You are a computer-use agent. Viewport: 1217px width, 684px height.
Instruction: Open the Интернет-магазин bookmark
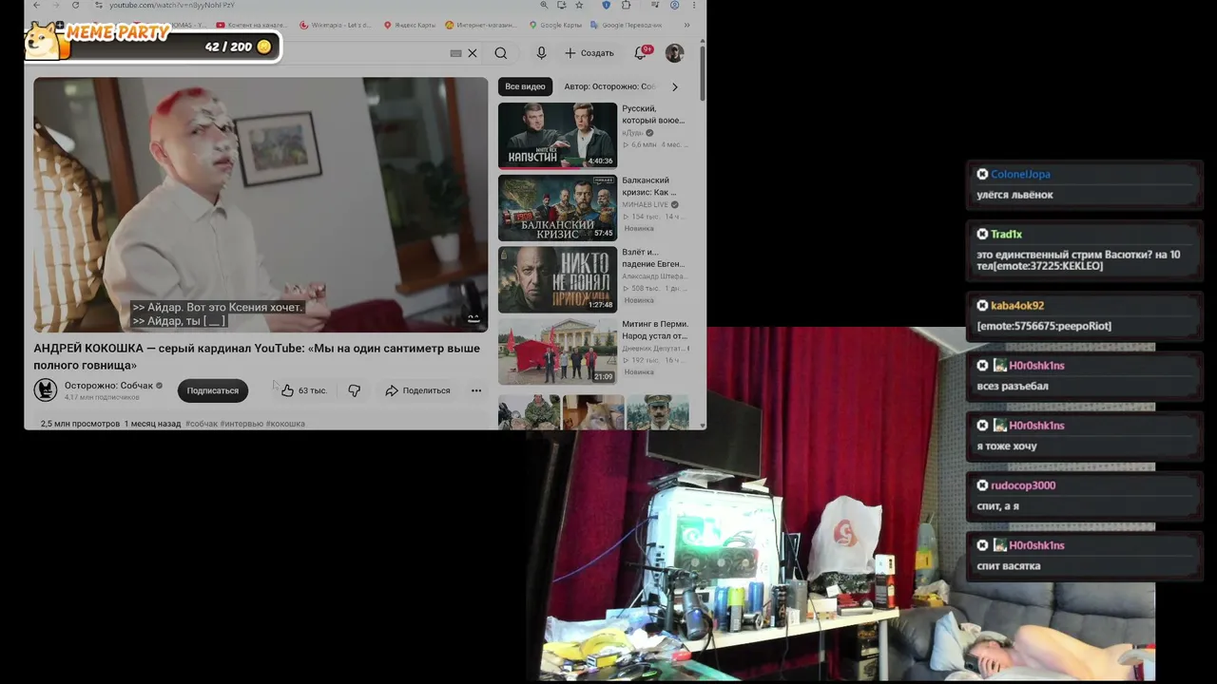point(480,25)
